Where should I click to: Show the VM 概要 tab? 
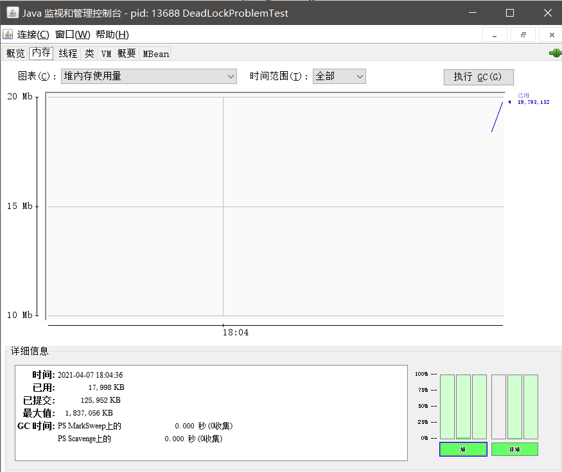pyautogui.click(x=118, y=54)
